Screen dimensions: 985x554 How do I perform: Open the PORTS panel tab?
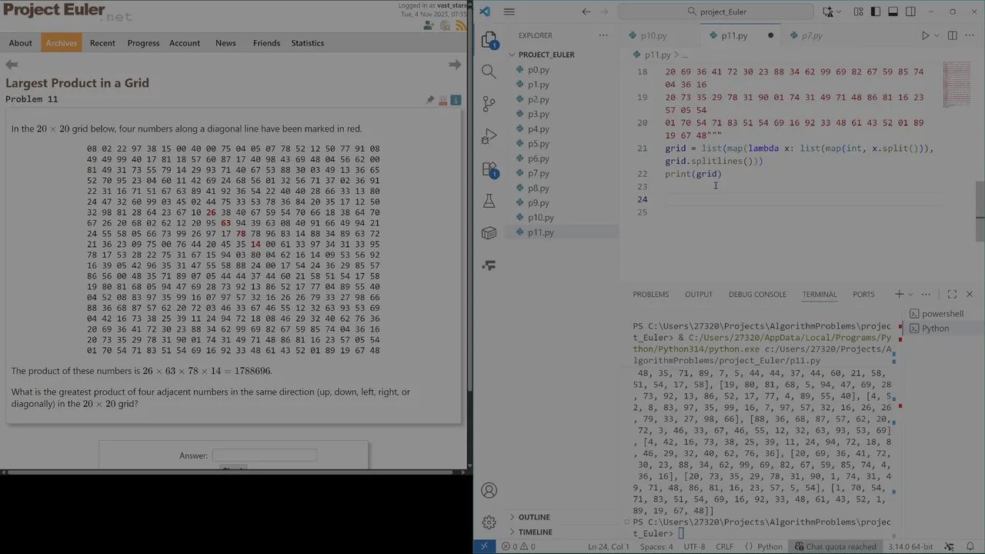click(x=863, y=294)
